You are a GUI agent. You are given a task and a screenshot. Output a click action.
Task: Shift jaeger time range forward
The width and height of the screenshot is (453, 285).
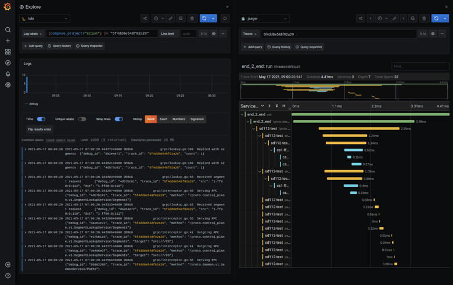click(404, 19)
